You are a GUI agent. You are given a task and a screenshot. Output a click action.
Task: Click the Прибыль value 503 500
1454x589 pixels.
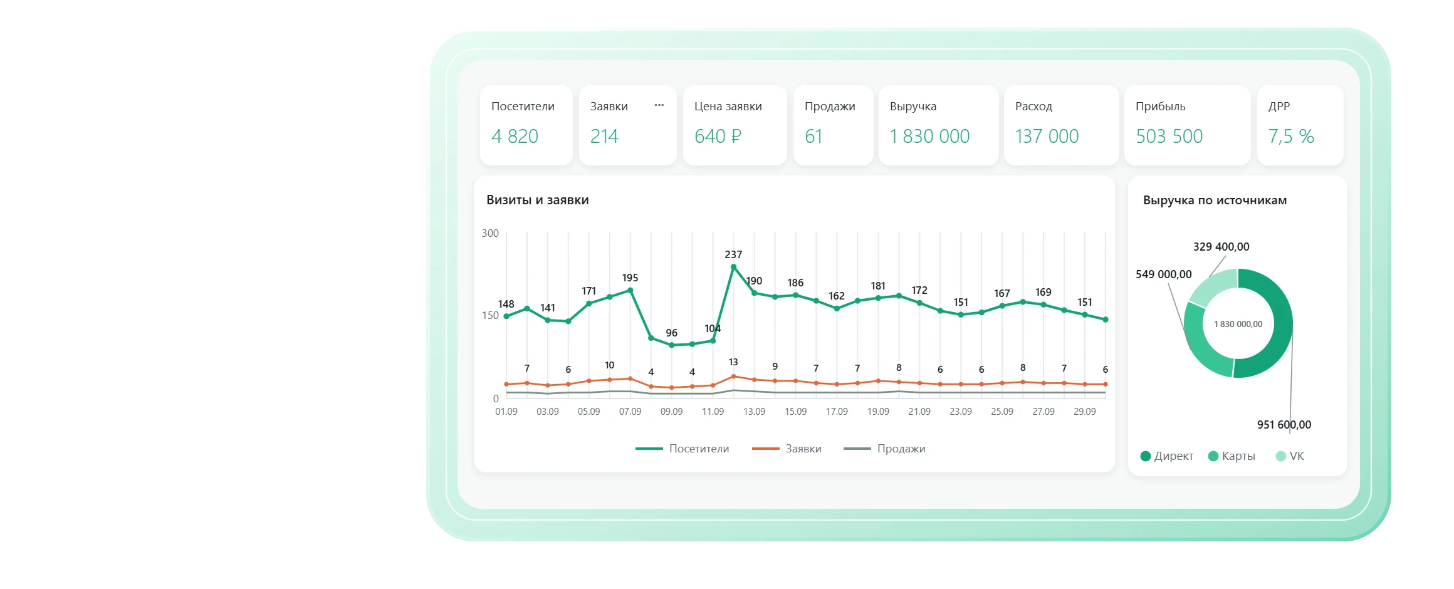point(1169,136)
